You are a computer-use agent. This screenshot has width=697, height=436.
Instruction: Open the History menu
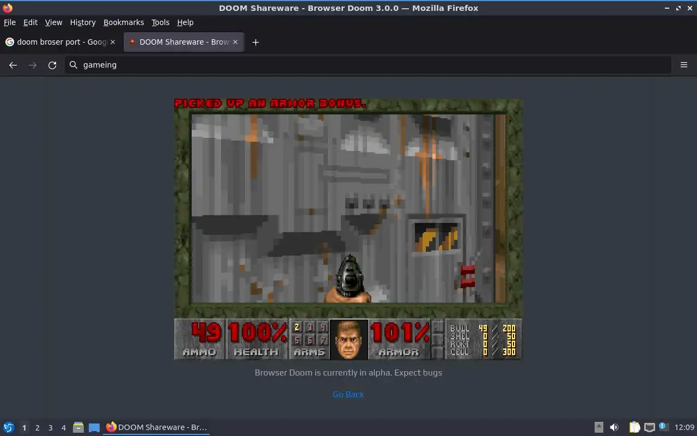[x=83, y=22]
